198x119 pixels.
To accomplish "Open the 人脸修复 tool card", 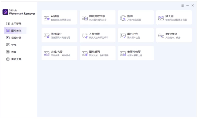I will (x=97, y=35).
